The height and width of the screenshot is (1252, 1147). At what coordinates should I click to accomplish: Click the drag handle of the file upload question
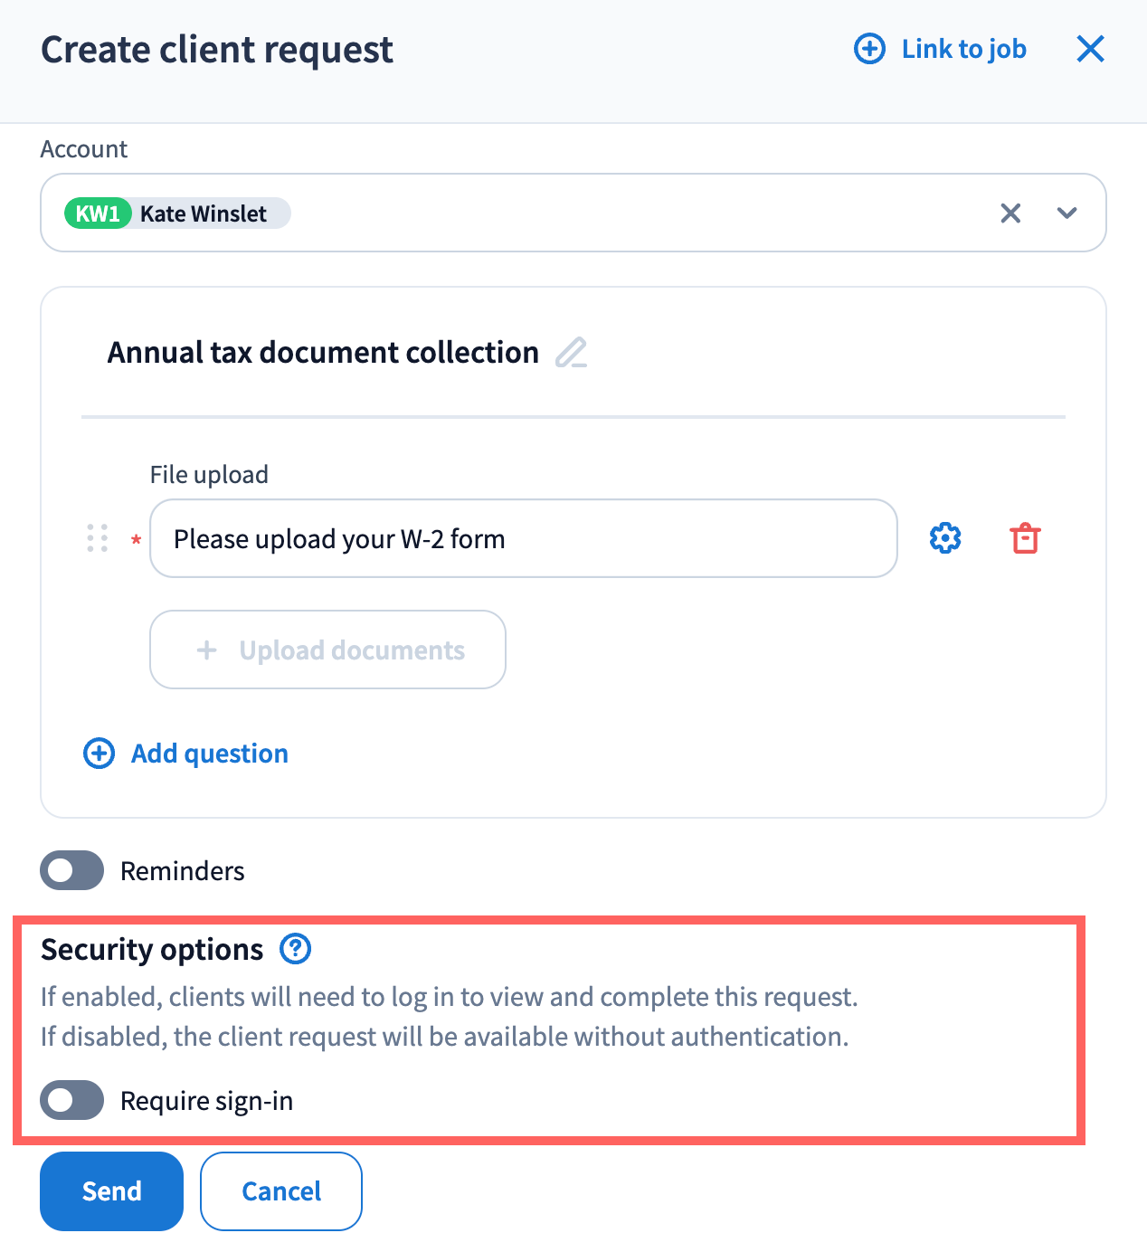(x=98, y=538)
